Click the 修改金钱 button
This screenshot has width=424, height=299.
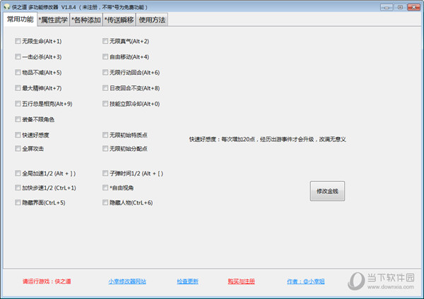pyautogui.click(x=327, y=191)
